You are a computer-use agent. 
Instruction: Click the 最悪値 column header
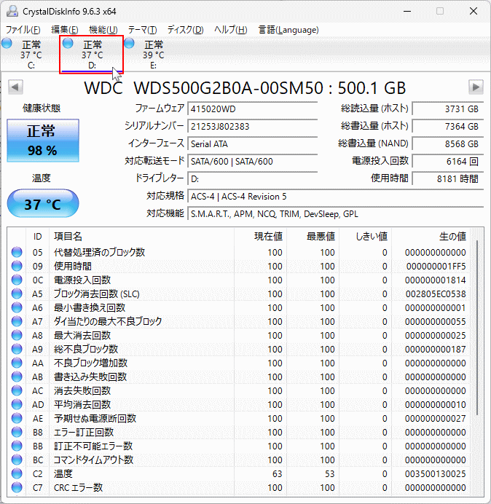pos(313,237)
